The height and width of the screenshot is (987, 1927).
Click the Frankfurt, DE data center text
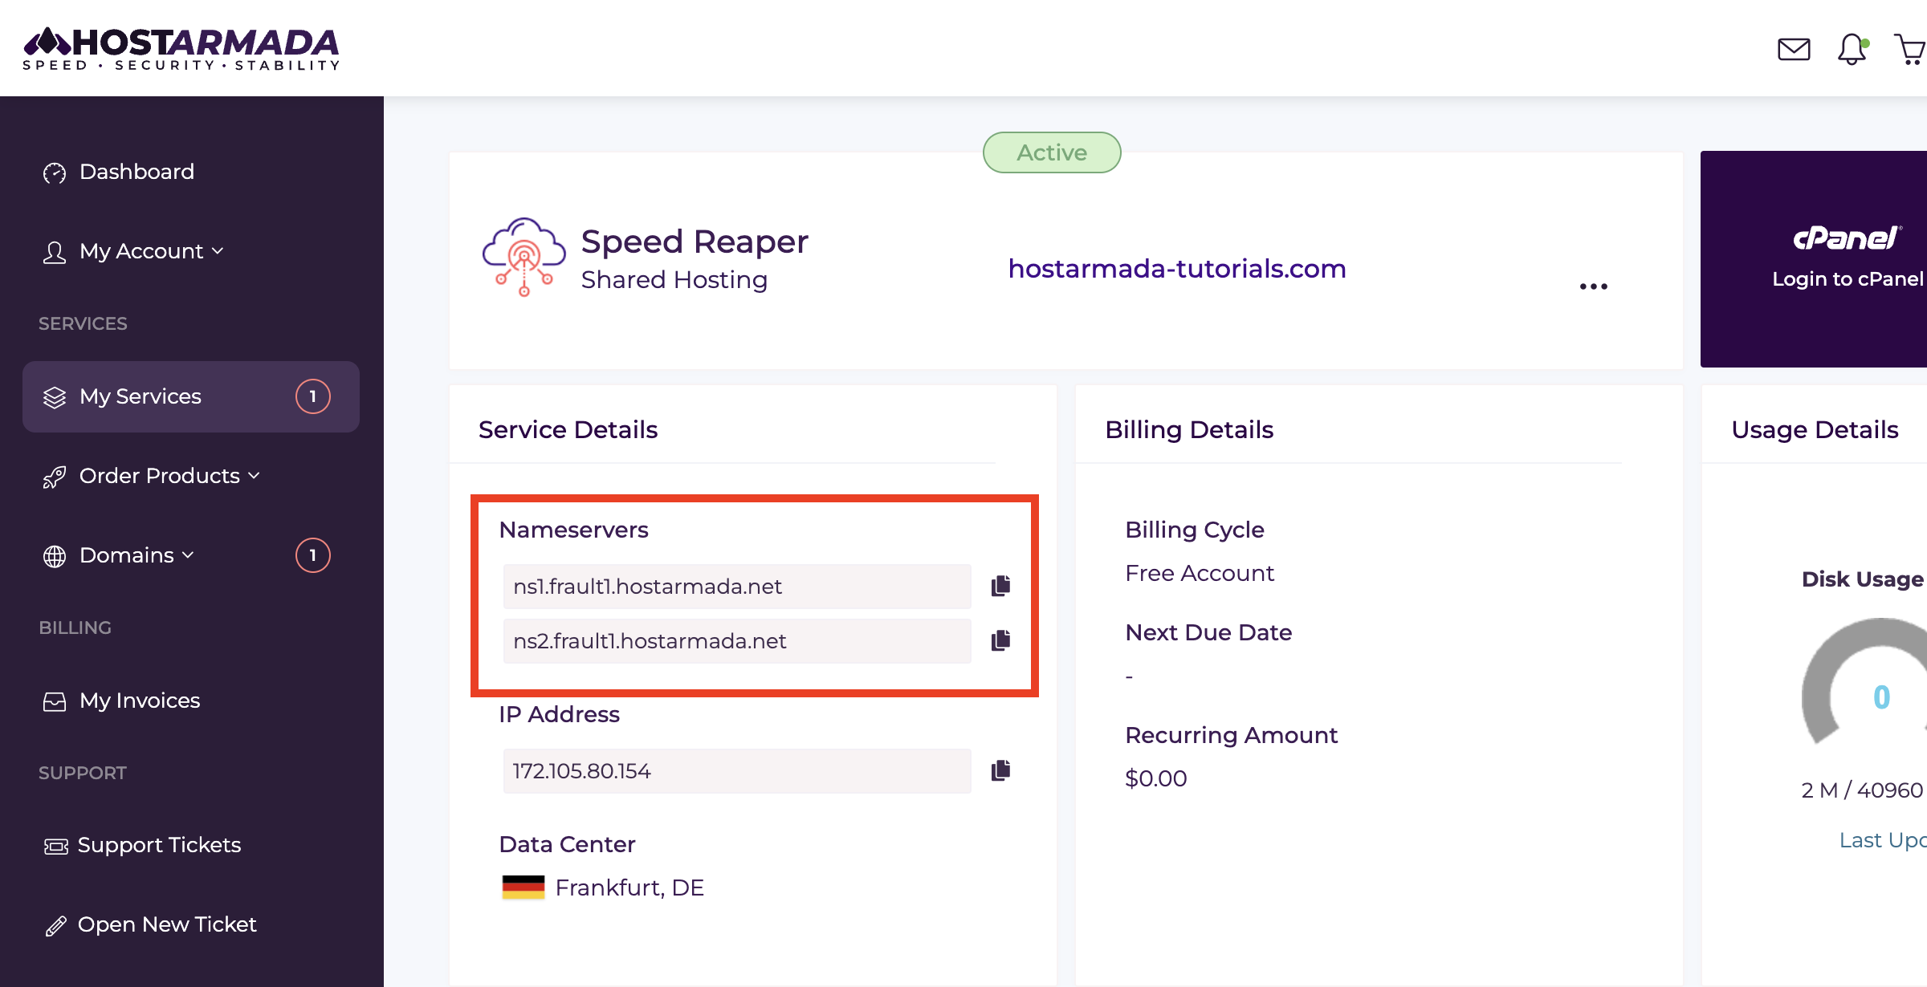(629, 887)
